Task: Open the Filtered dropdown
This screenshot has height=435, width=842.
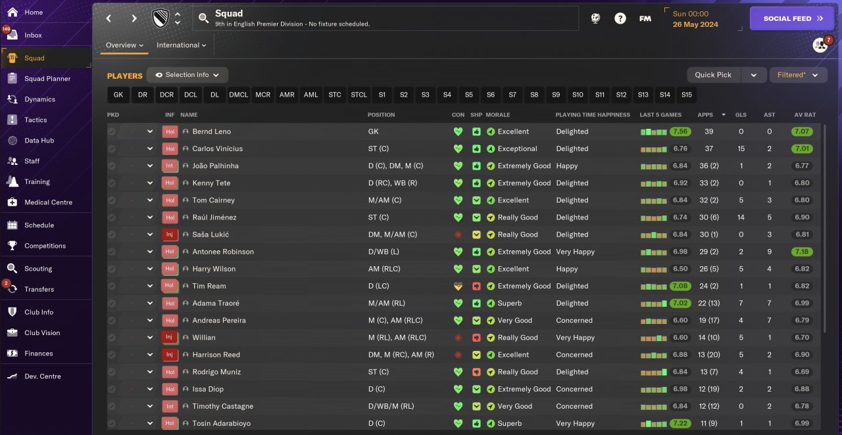Action: 798,75
